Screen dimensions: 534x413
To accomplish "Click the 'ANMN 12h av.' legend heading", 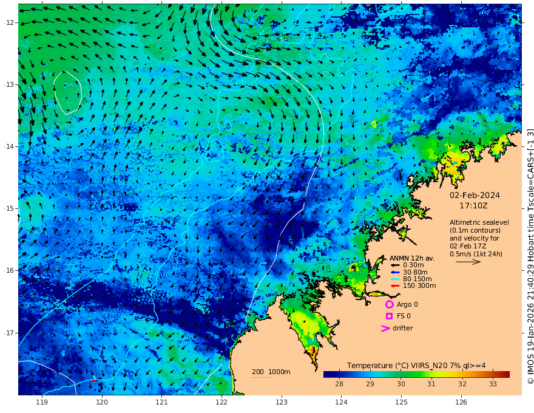I will [x=412, y=258].
